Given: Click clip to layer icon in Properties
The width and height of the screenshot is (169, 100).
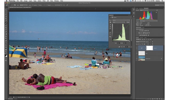Looking at the screenshot, I should [119, 47].
